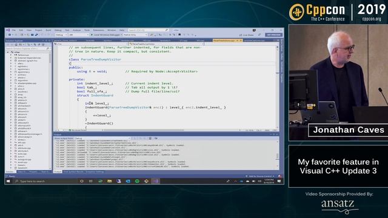Click the notifications flag icon in title bar

coord(254,30)
